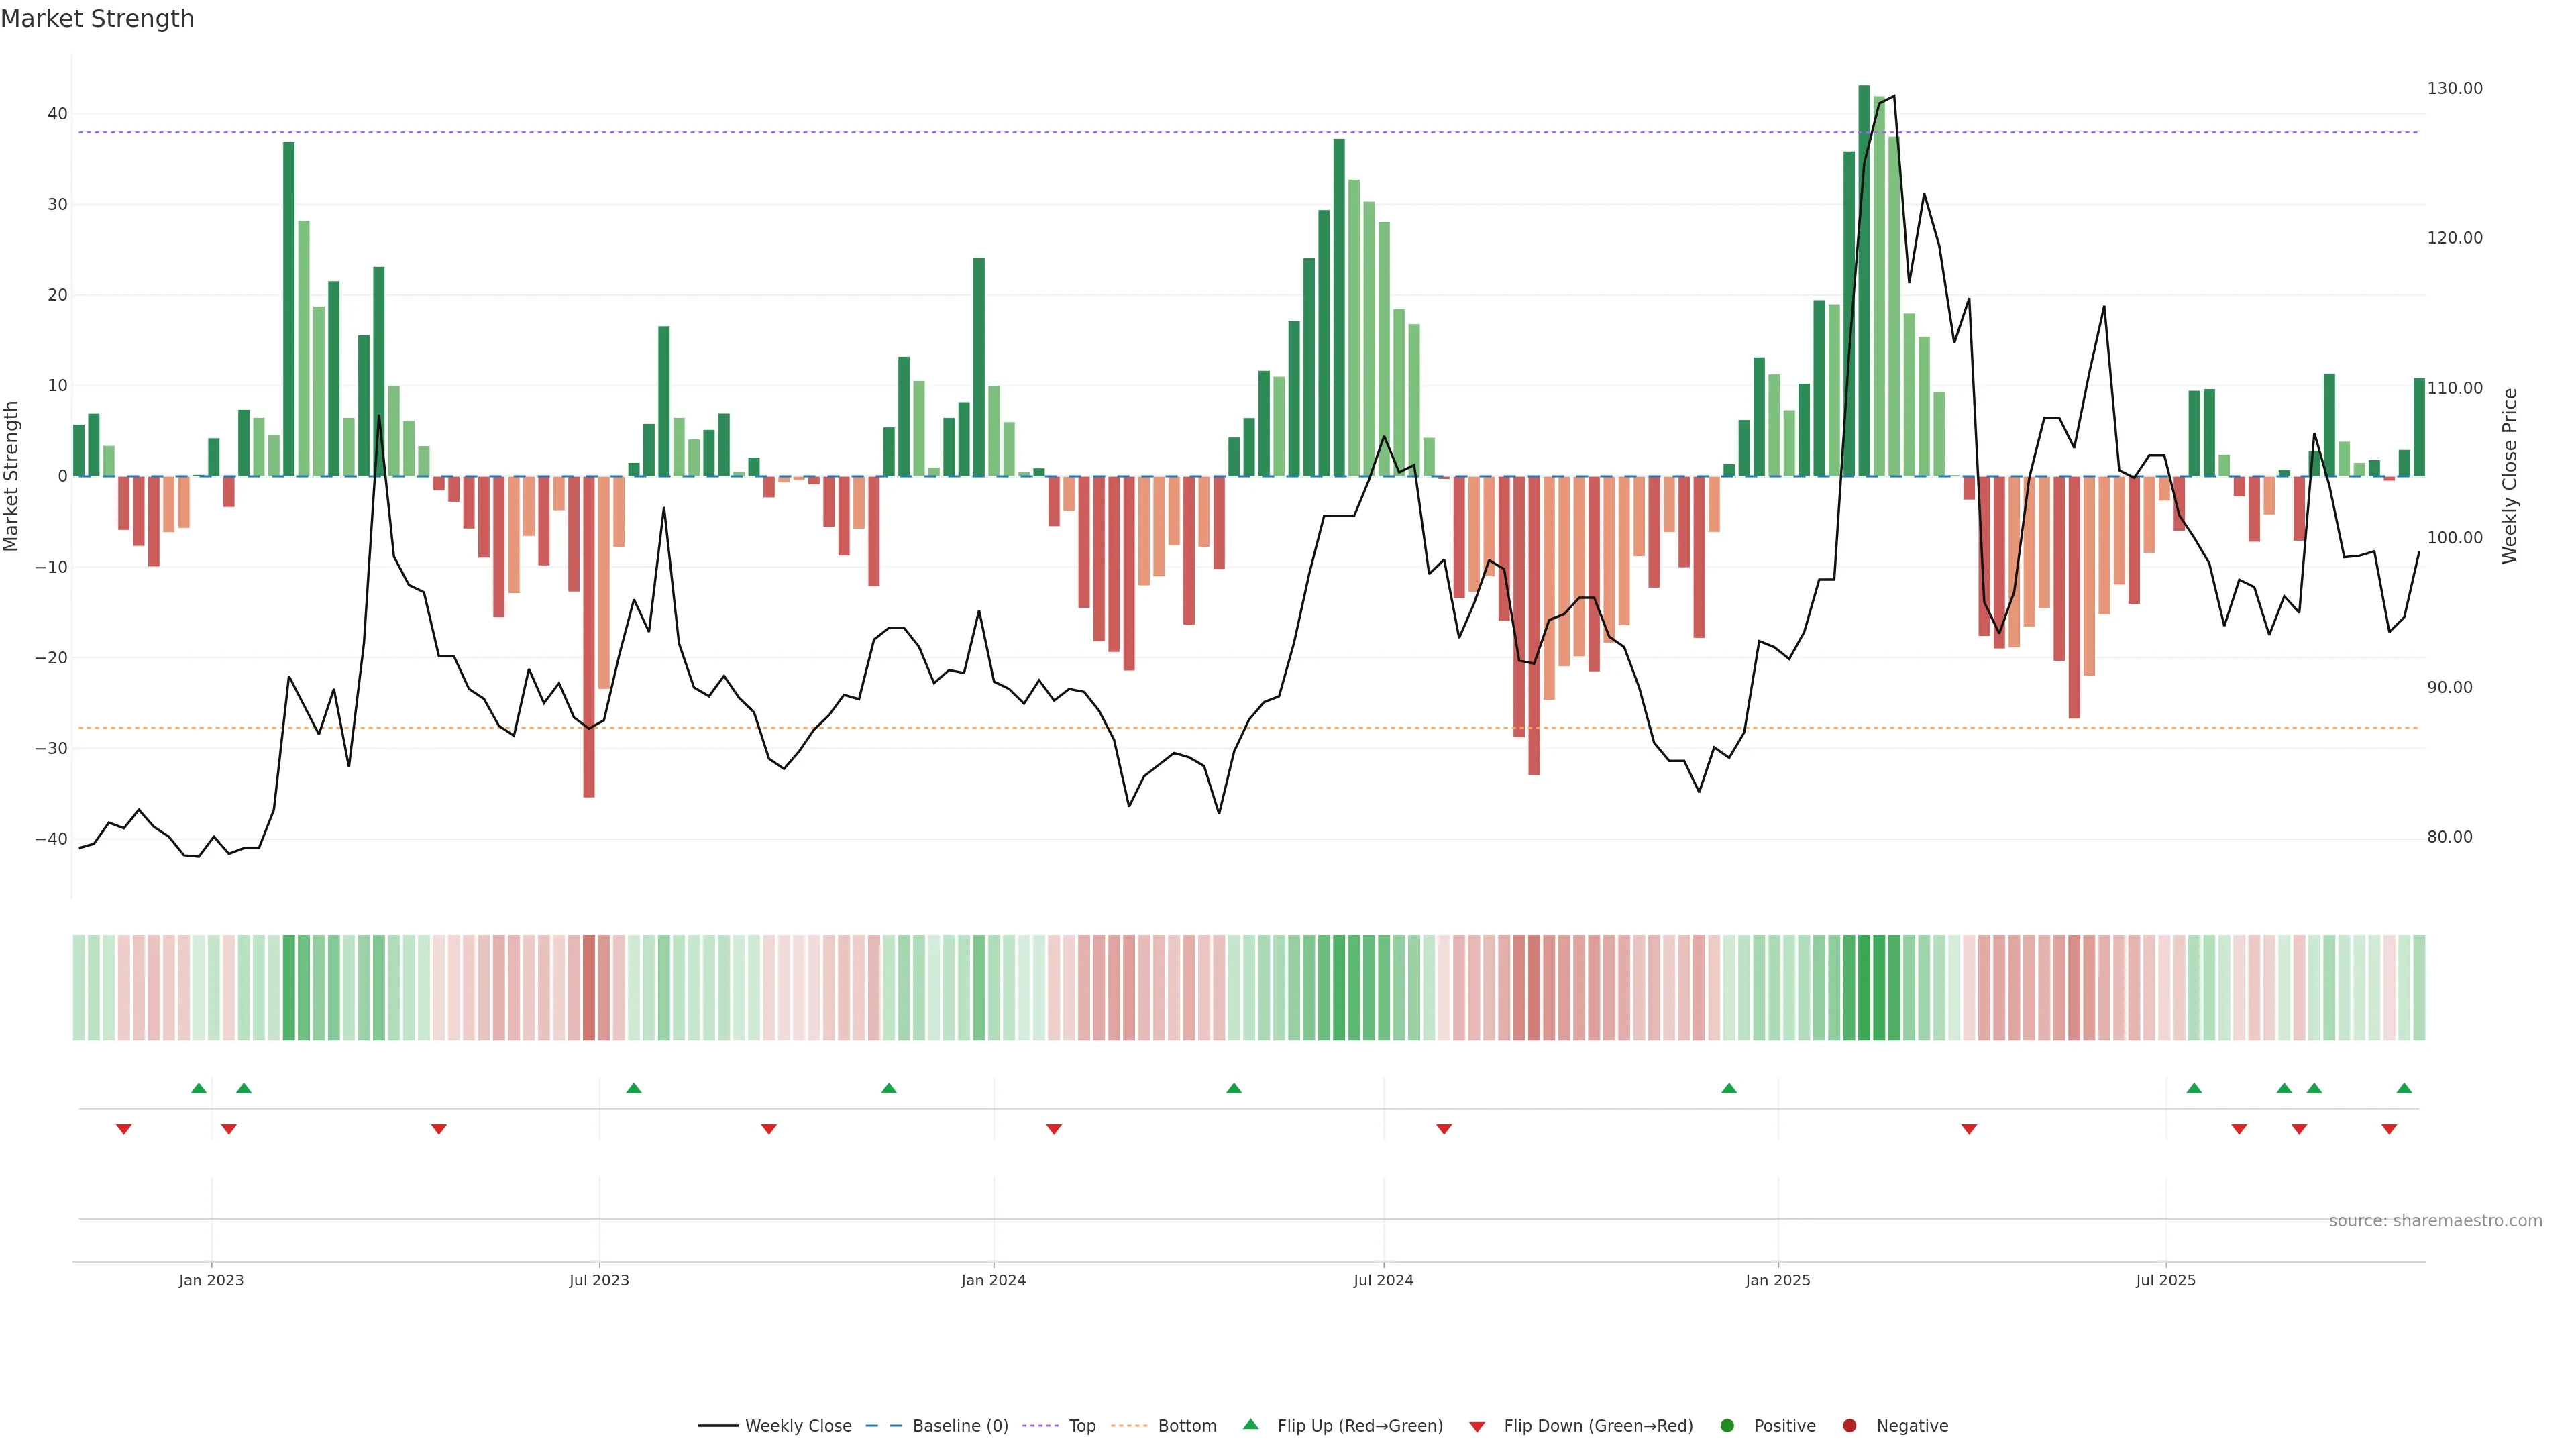The width and height of the screenshot is (2576, 1449).
Task: Click the green Flip Up legend triangle
Action: [x=1250, y=1425]
